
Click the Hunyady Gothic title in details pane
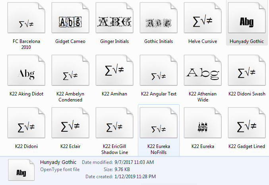point(58,162)
